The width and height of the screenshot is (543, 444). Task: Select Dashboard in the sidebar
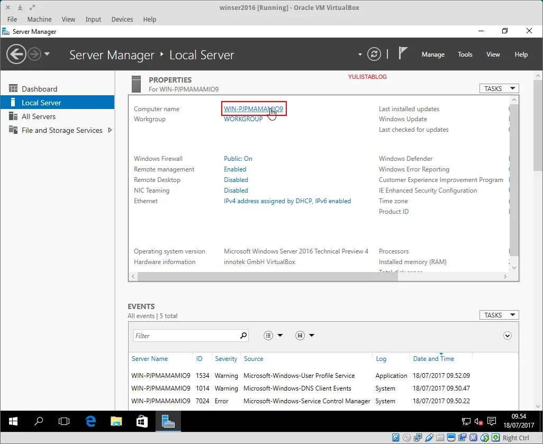pyautogui.click(x=57, y=89)
